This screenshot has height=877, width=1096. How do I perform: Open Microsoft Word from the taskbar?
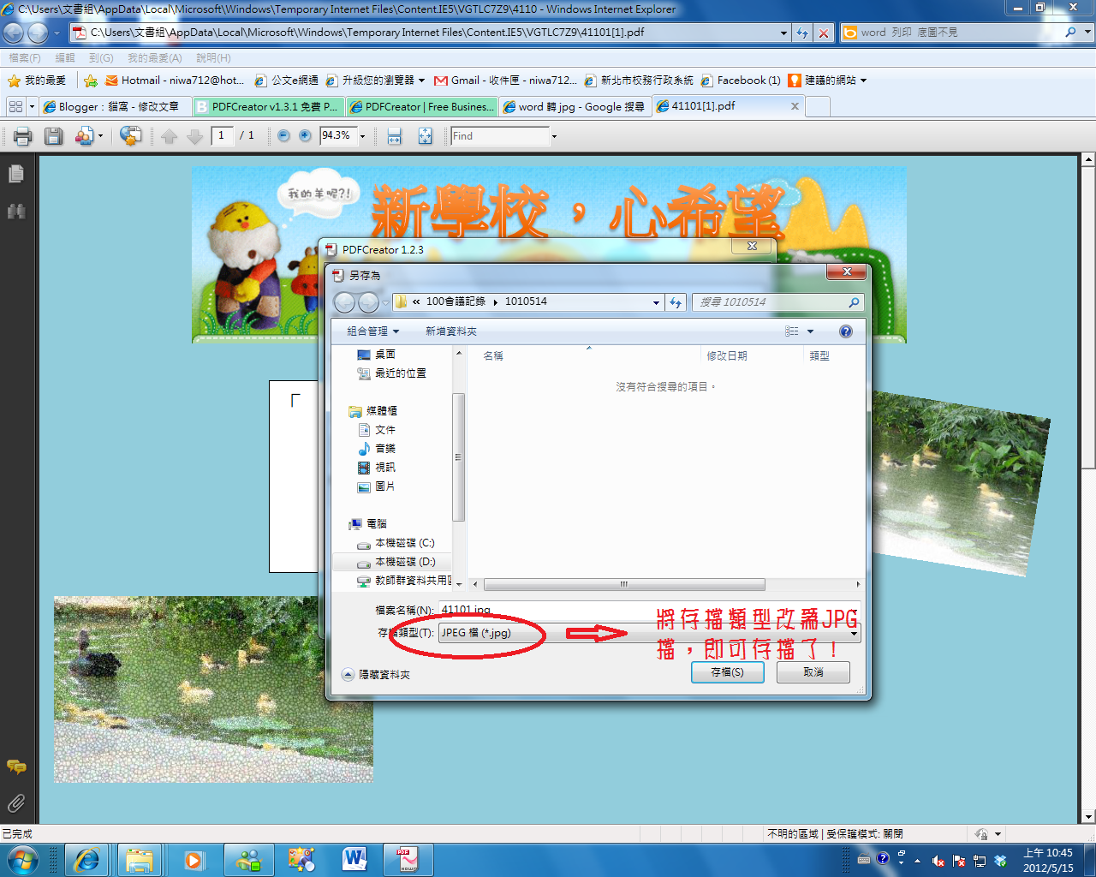point(355,860)
